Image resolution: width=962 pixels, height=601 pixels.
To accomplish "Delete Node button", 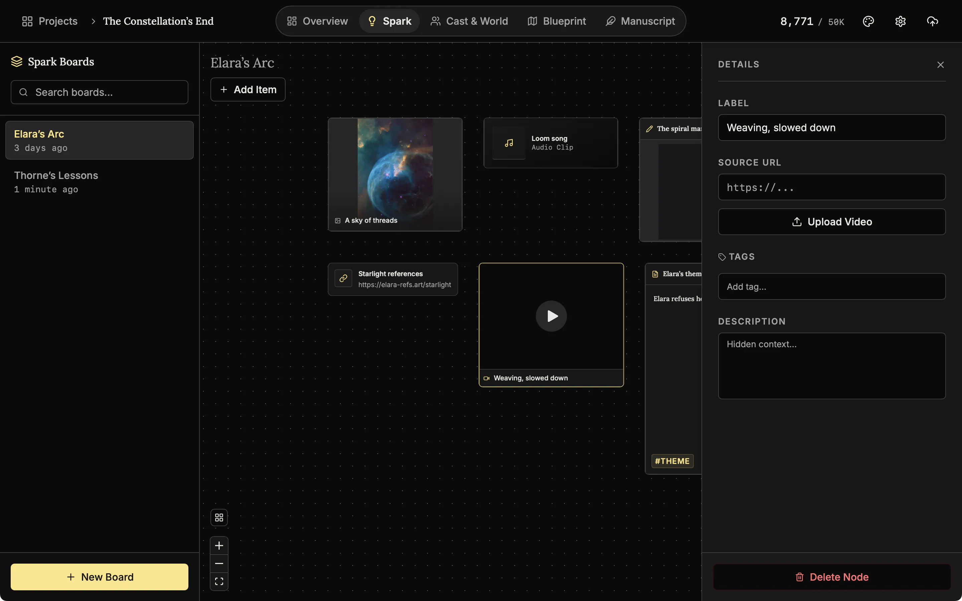I will 832,577.
